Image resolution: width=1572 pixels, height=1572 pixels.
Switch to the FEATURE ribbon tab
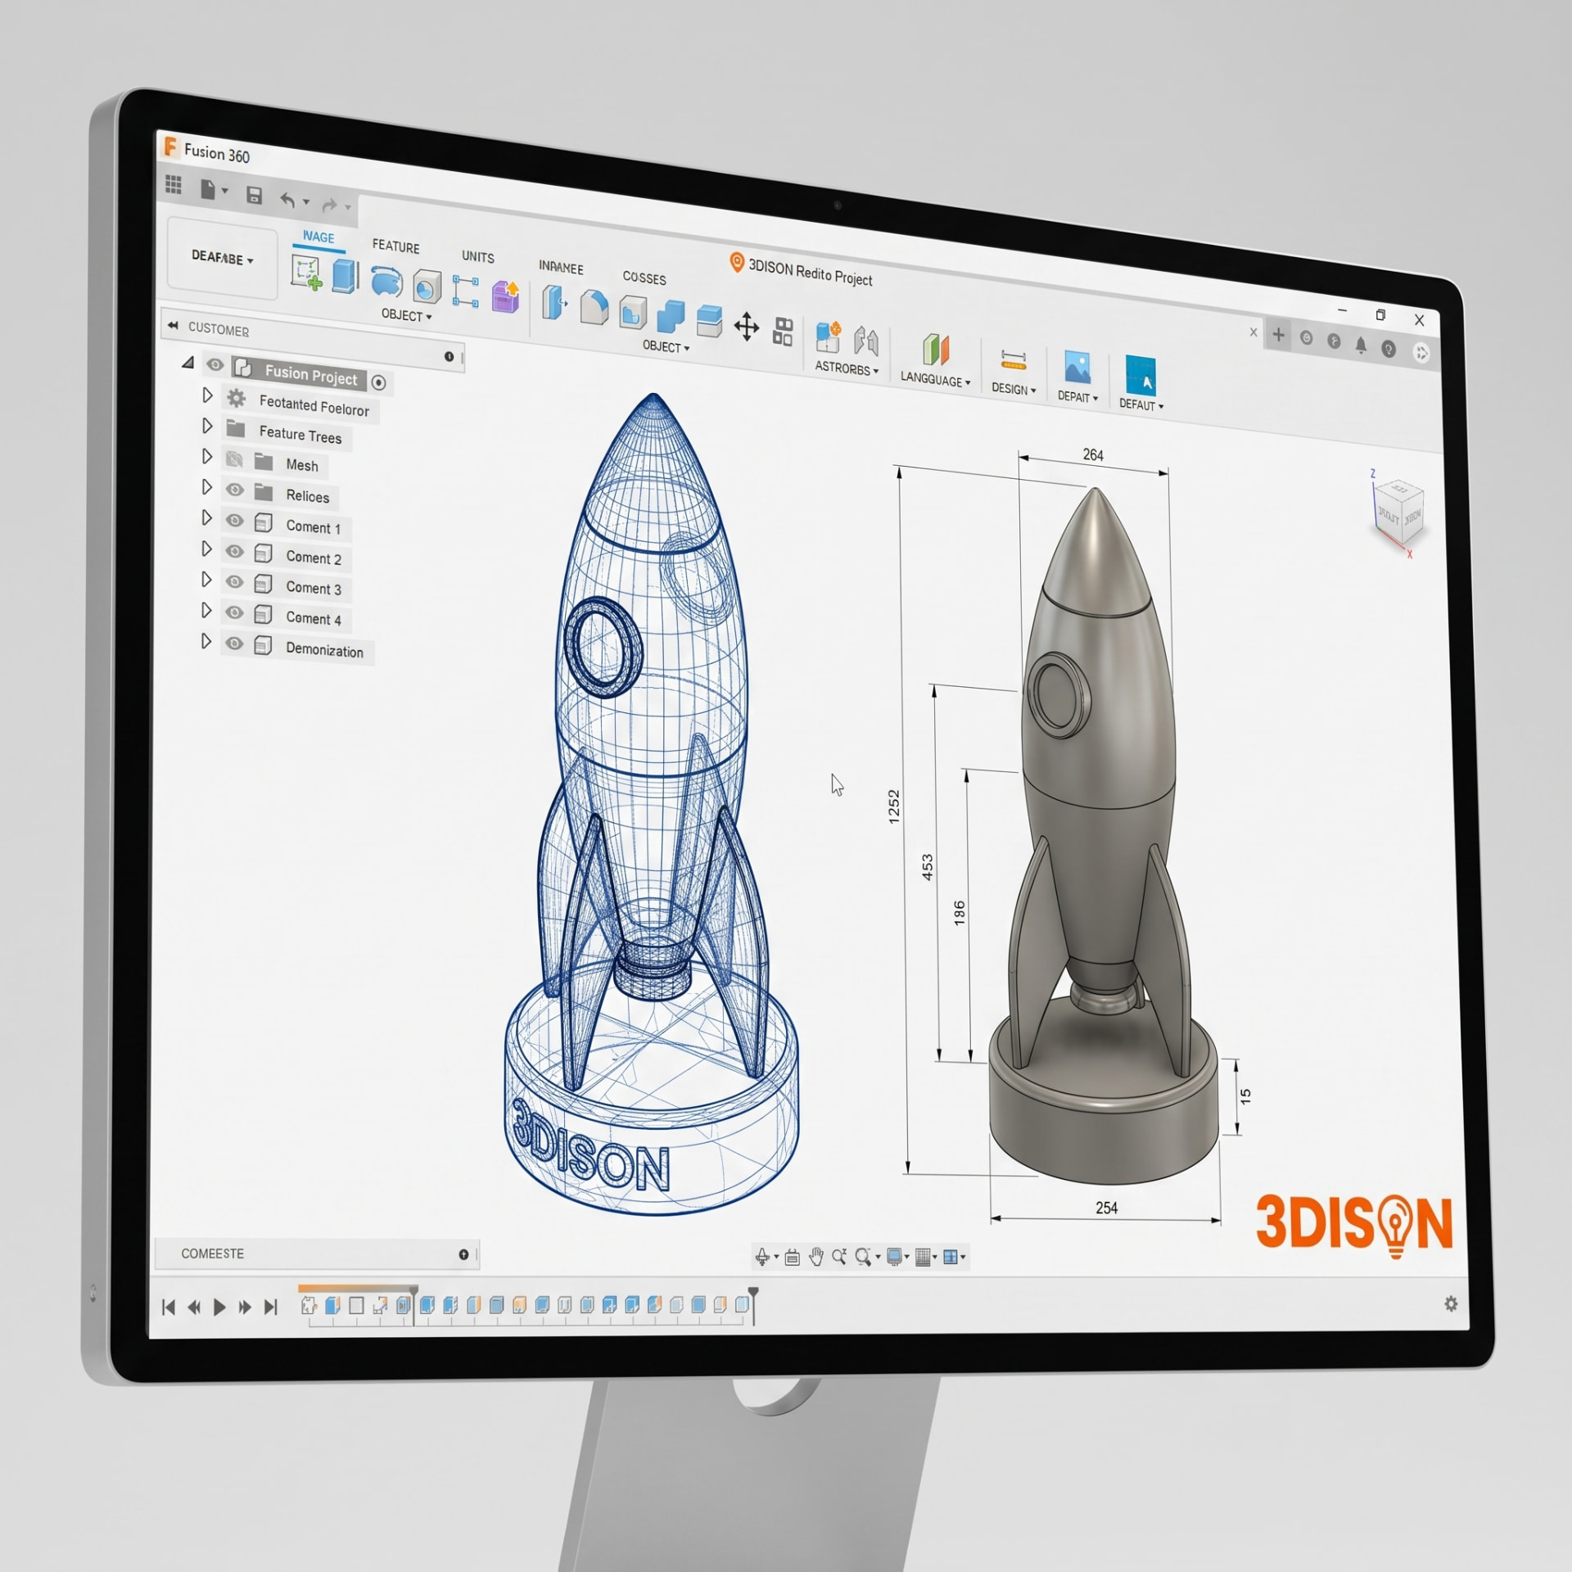coord(395,246)
